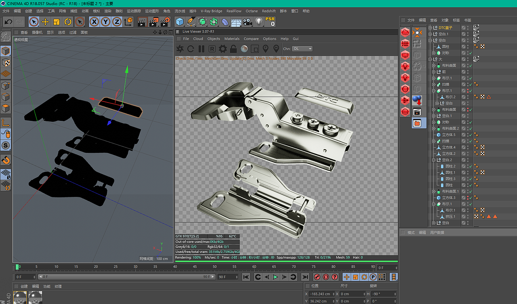This screenshot has width=517, height=304.
Task: Add a Camera object from toolbar
Action: (x=248, y=22)
